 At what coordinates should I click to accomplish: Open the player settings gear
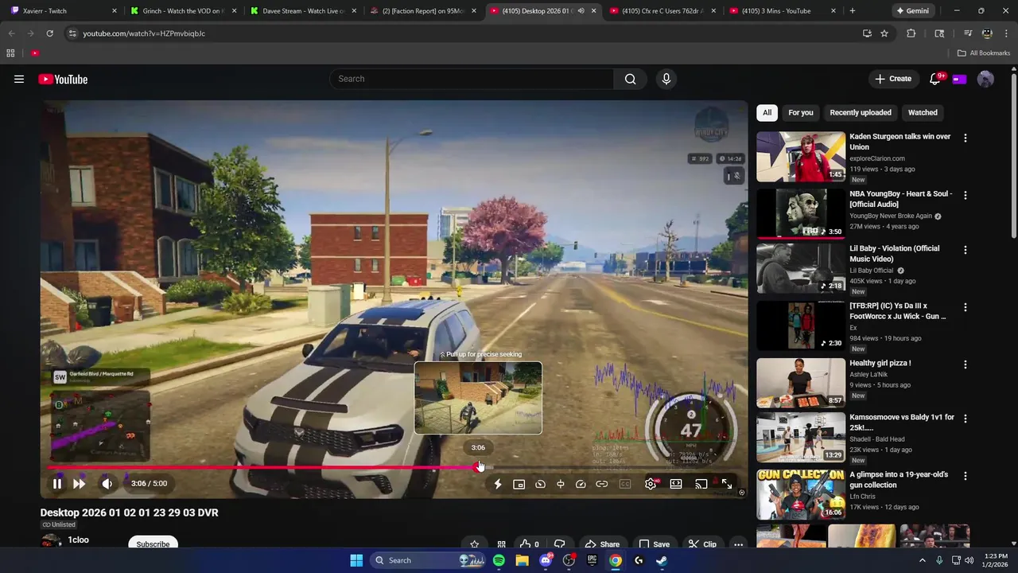coord(651,484)
